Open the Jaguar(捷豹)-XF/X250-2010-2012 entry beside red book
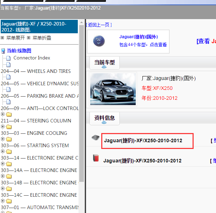Viewport: 216px width, 213px height. 142,161
